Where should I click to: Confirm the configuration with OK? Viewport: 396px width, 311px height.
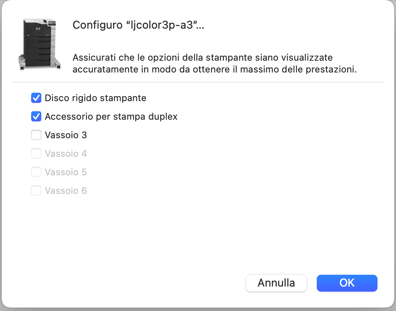[347, 283]
